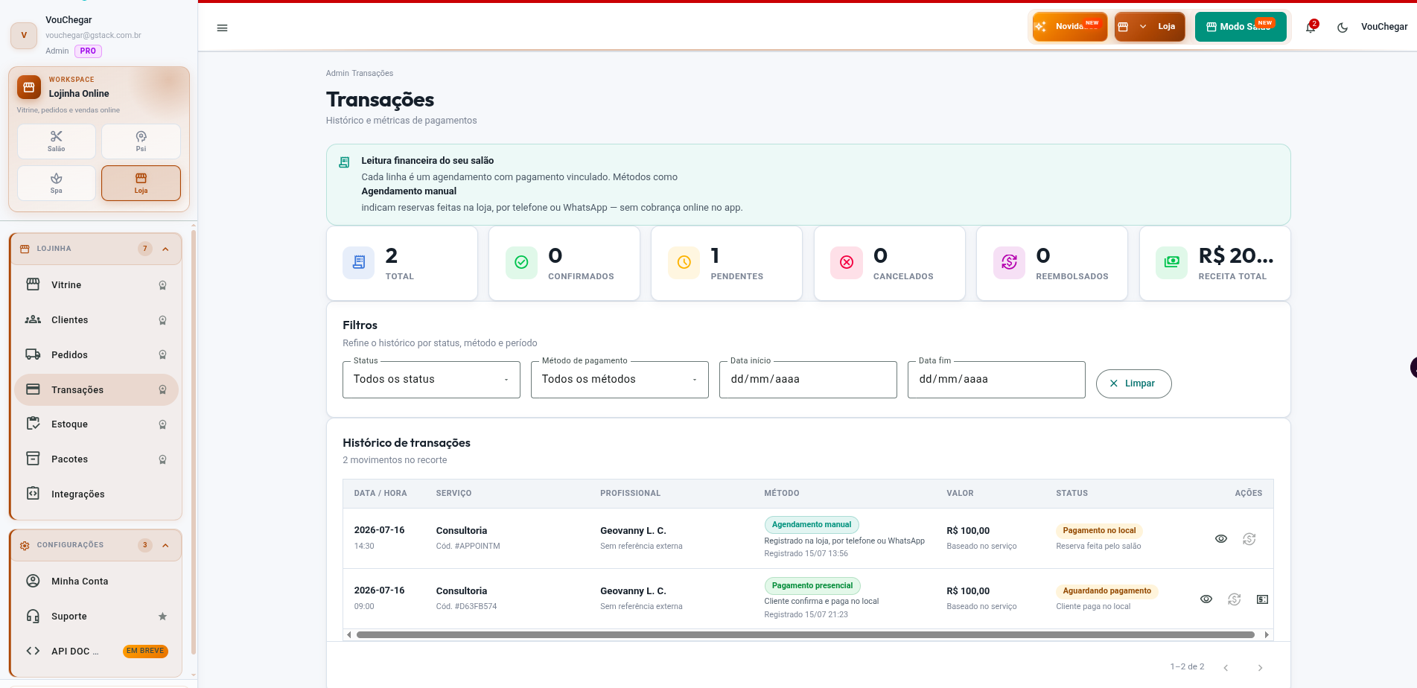Click sidebar vertical scrollbar
Screen dimensions: 1417x688
point(194,442)
